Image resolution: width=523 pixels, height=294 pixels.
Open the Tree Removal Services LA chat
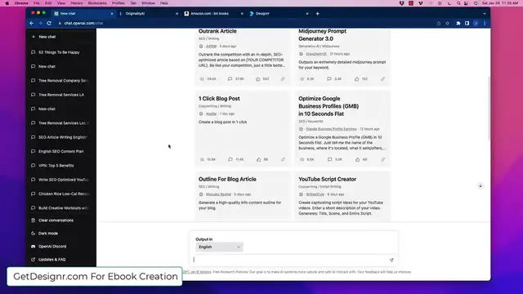(60, 95)
